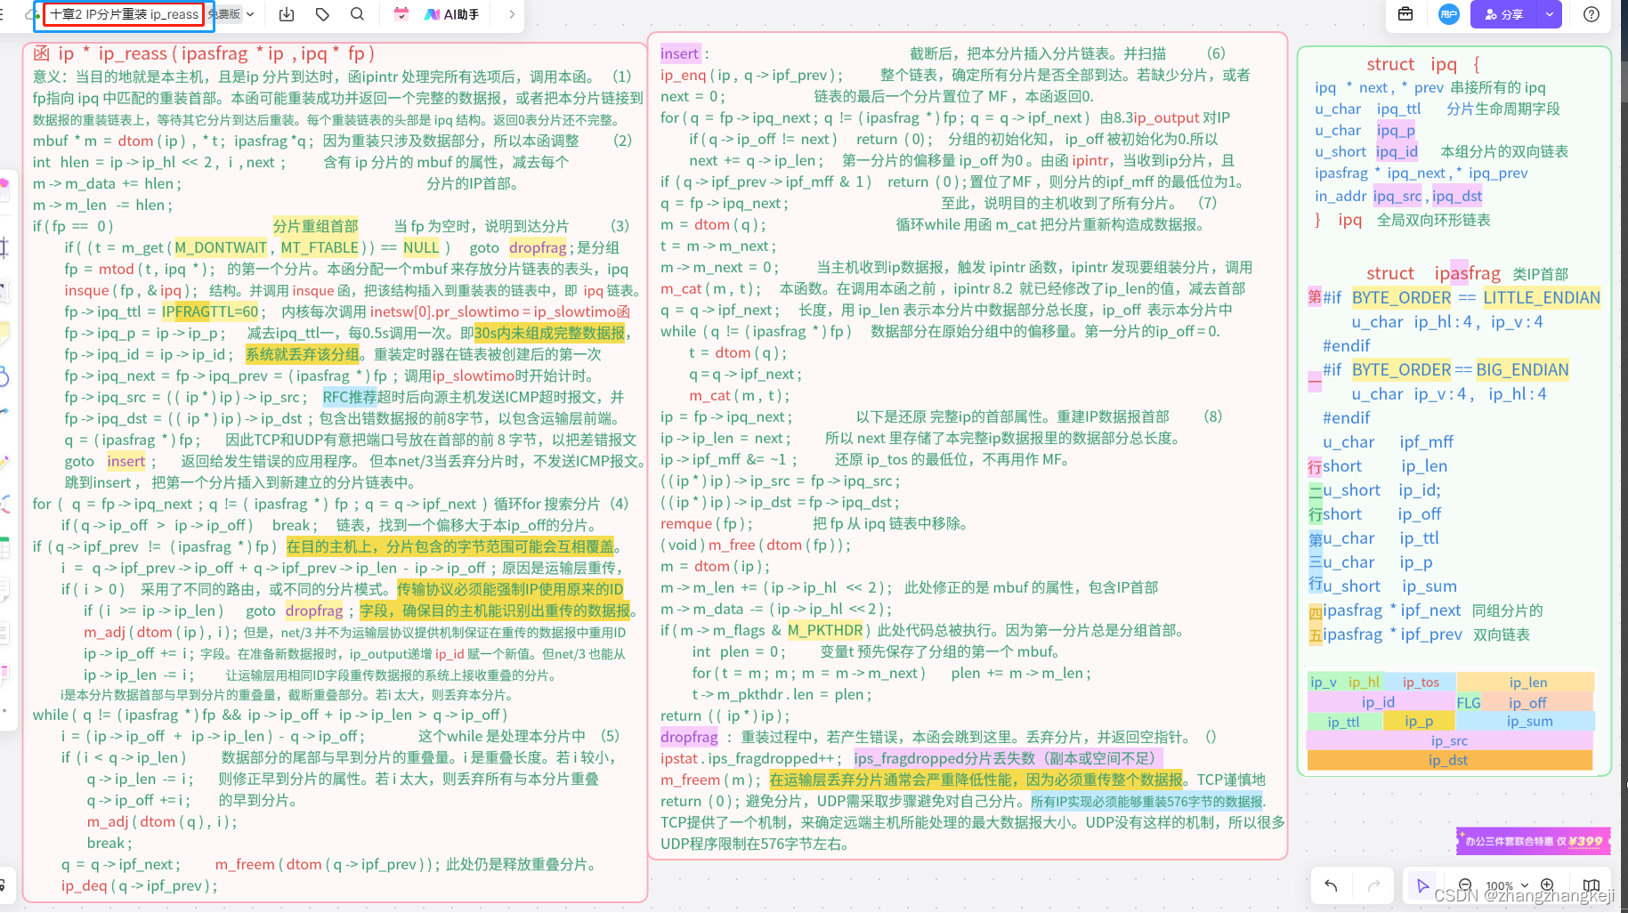Click the highlighted '分片重组首部' text
1628x913 pixels.
coord(315,226)
